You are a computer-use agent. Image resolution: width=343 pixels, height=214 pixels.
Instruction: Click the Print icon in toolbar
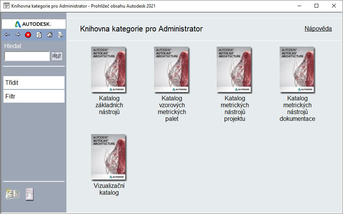click(x=60, y=35)
